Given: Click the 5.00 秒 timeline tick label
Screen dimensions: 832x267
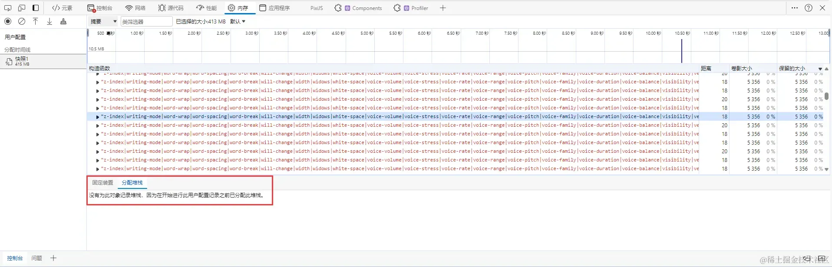Looking at the screenshot, I should point(366,33).
